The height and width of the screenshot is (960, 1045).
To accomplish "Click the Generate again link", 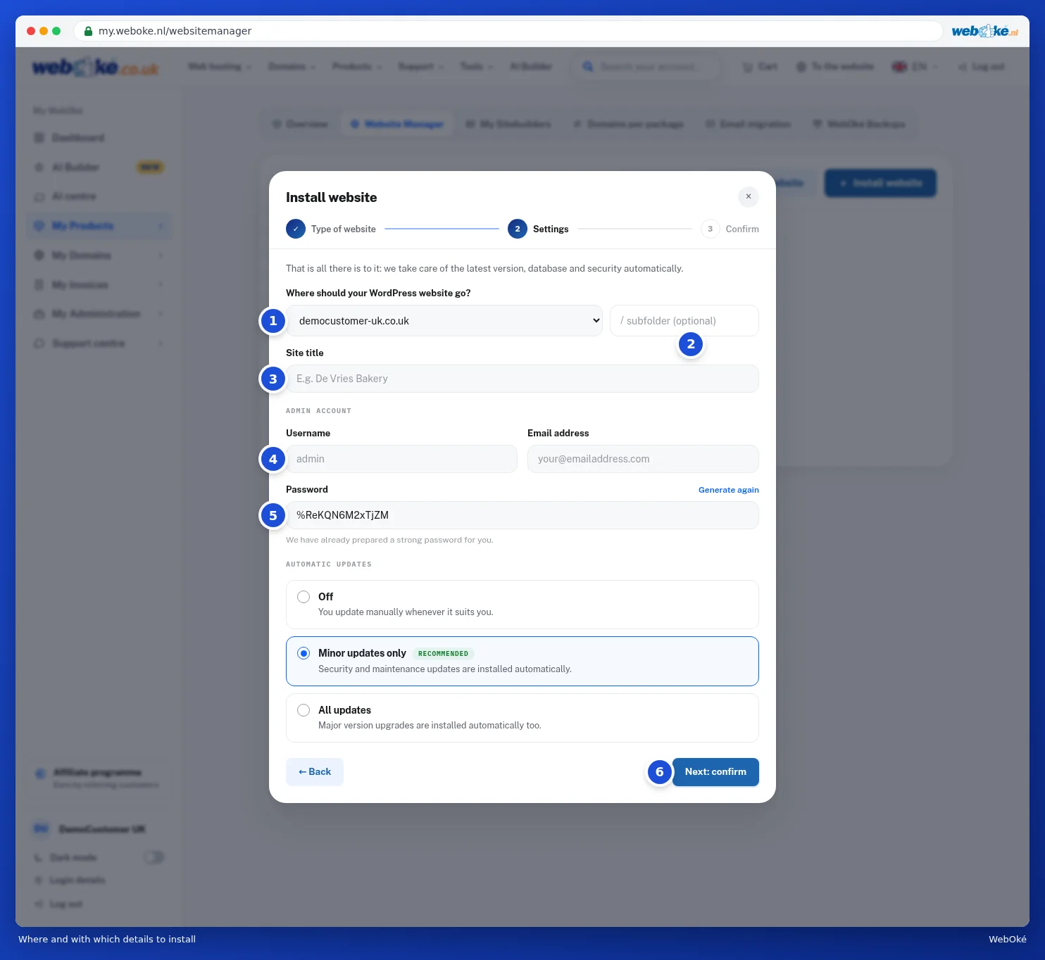I will pos(729,490).
